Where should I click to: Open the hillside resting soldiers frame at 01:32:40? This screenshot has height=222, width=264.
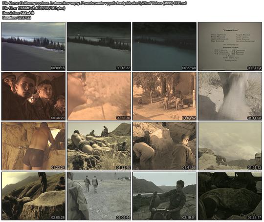pos(99,146)
